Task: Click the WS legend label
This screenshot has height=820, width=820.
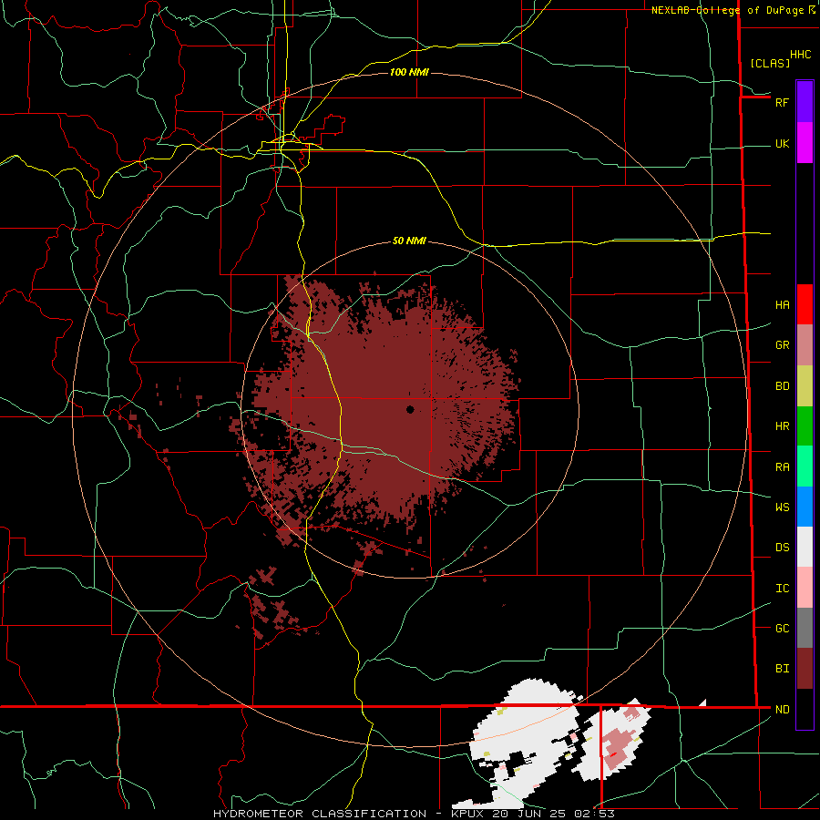Action: [x=783, y=507]
